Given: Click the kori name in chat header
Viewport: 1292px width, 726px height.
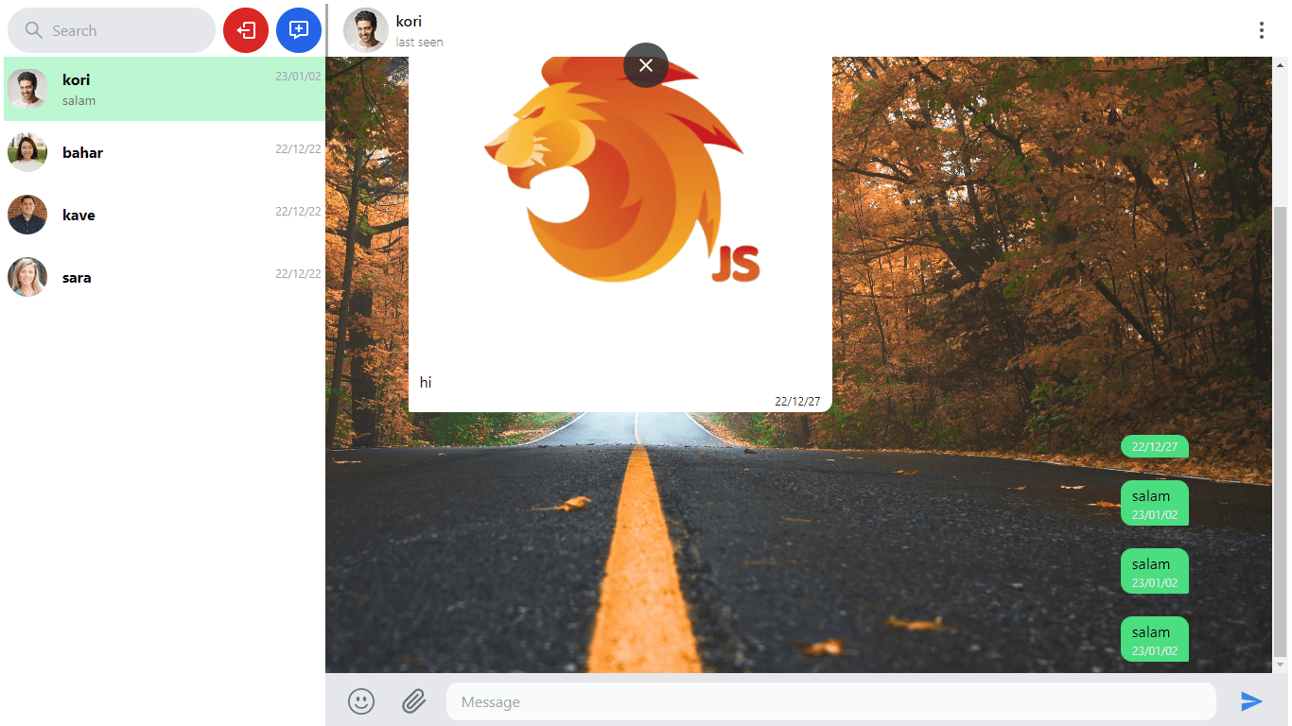Looking at the screenshot, I should pyautogui.click(x=409, y=21).
